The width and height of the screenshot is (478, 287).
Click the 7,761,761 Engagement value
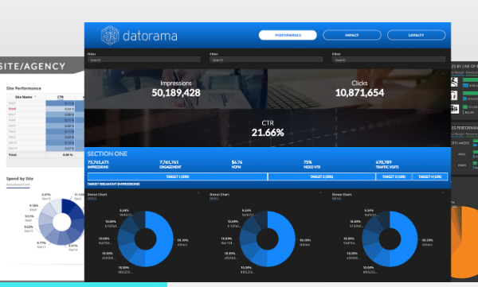tap(169, 162)
